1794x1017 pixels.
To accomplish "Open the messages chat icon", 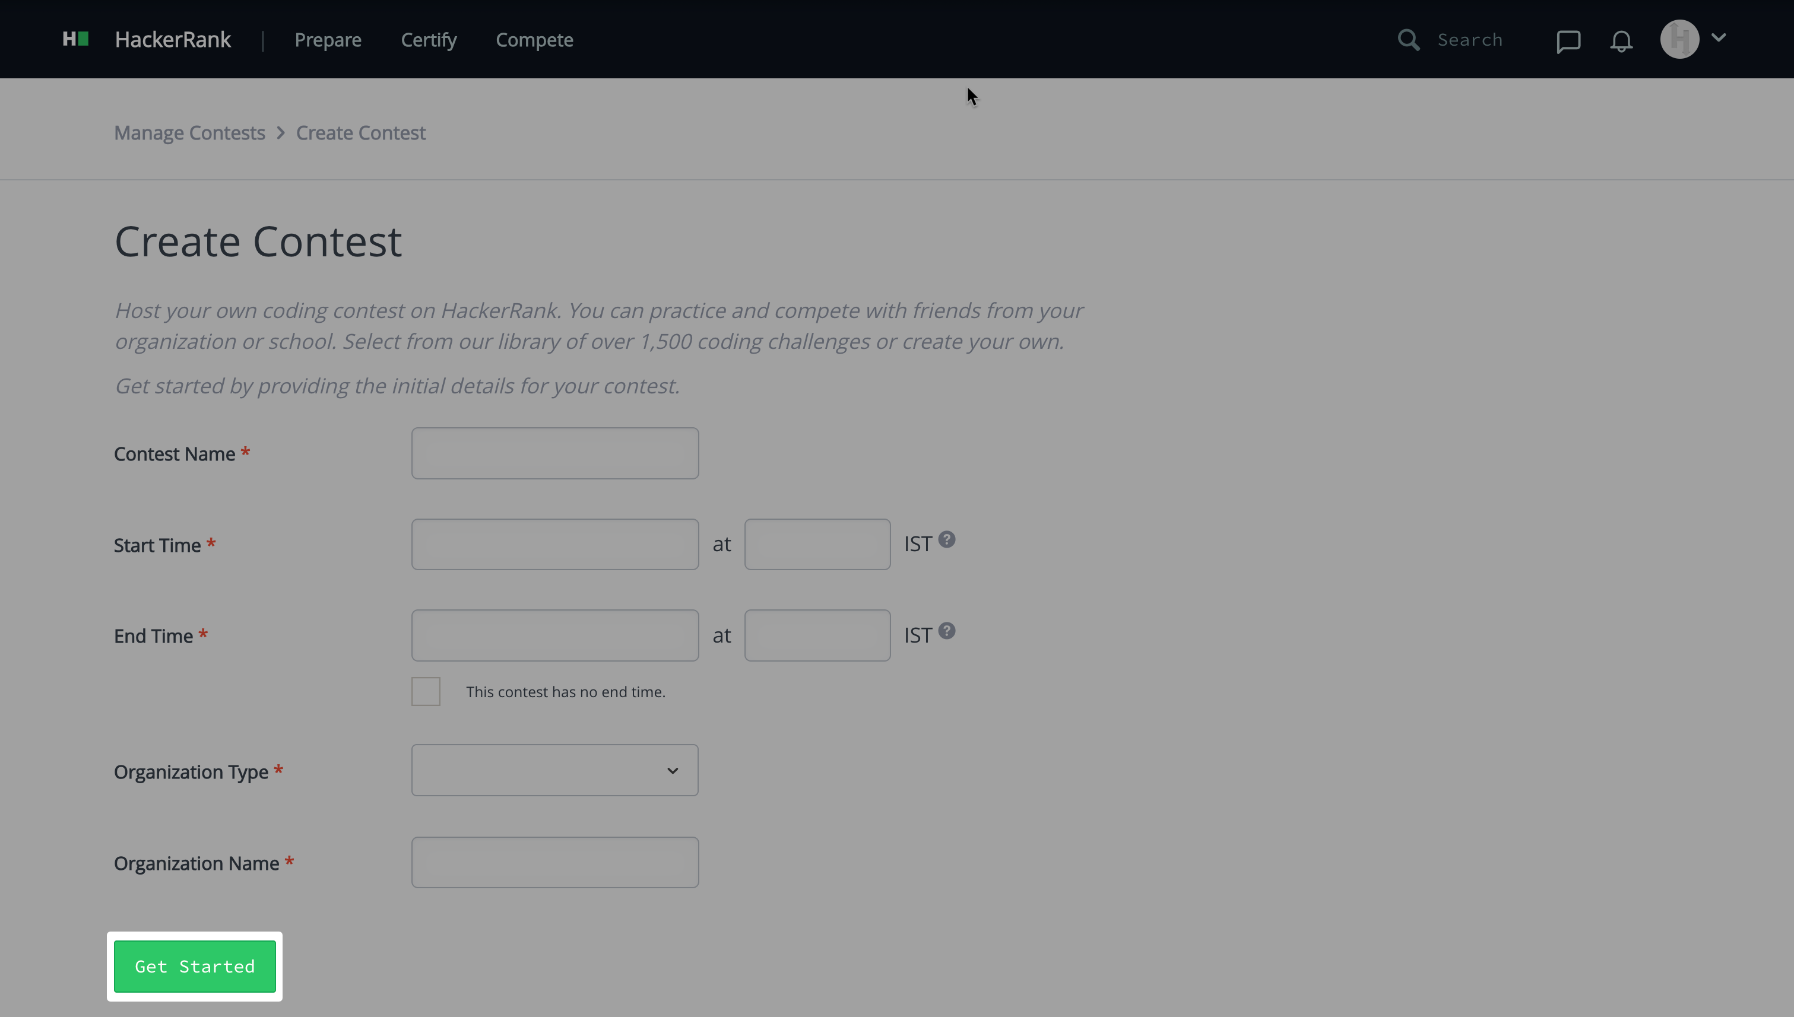I will 1568,40.
